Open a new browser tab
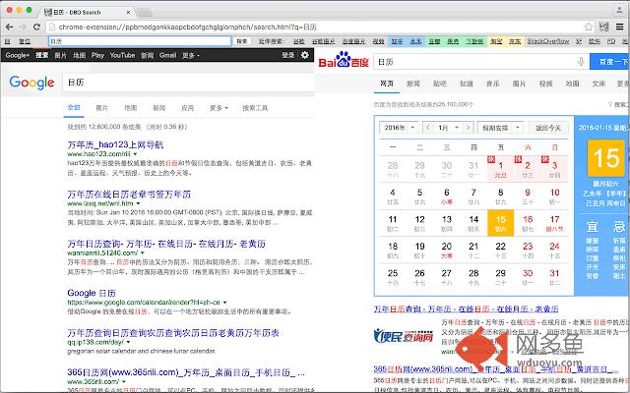The image size is (630, 393). tap(144, 12)
